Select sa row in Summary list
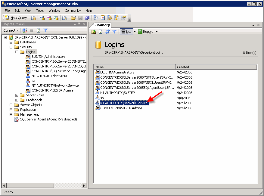This screenshot has height=196, width=264. click(102, 98)
